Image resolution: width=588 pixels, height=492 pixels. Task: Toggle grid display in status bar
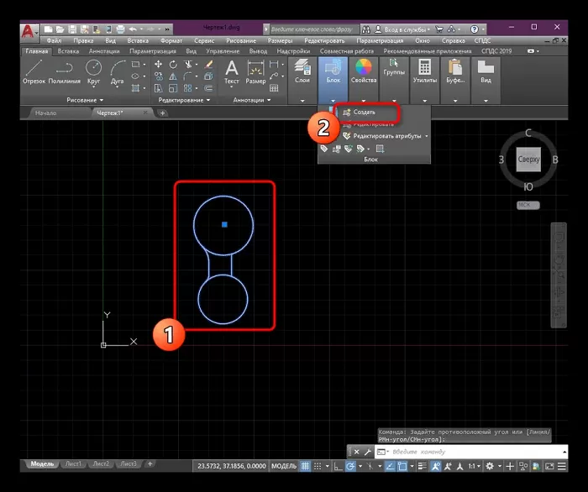click(x=305, y=466)
